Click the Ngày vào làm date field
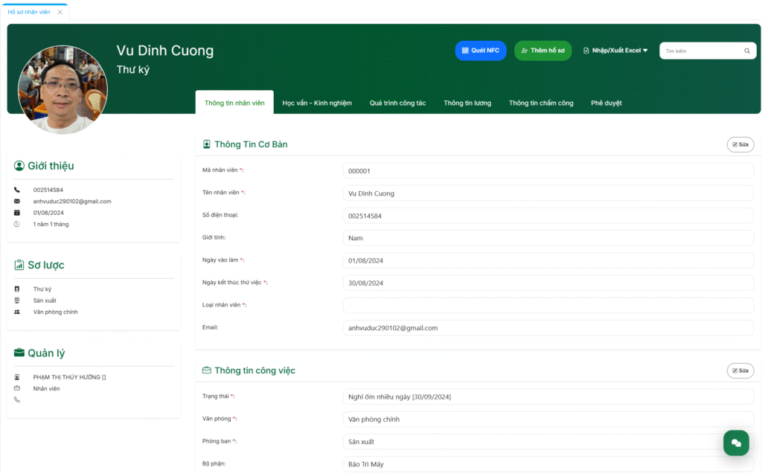 [548, 260]
